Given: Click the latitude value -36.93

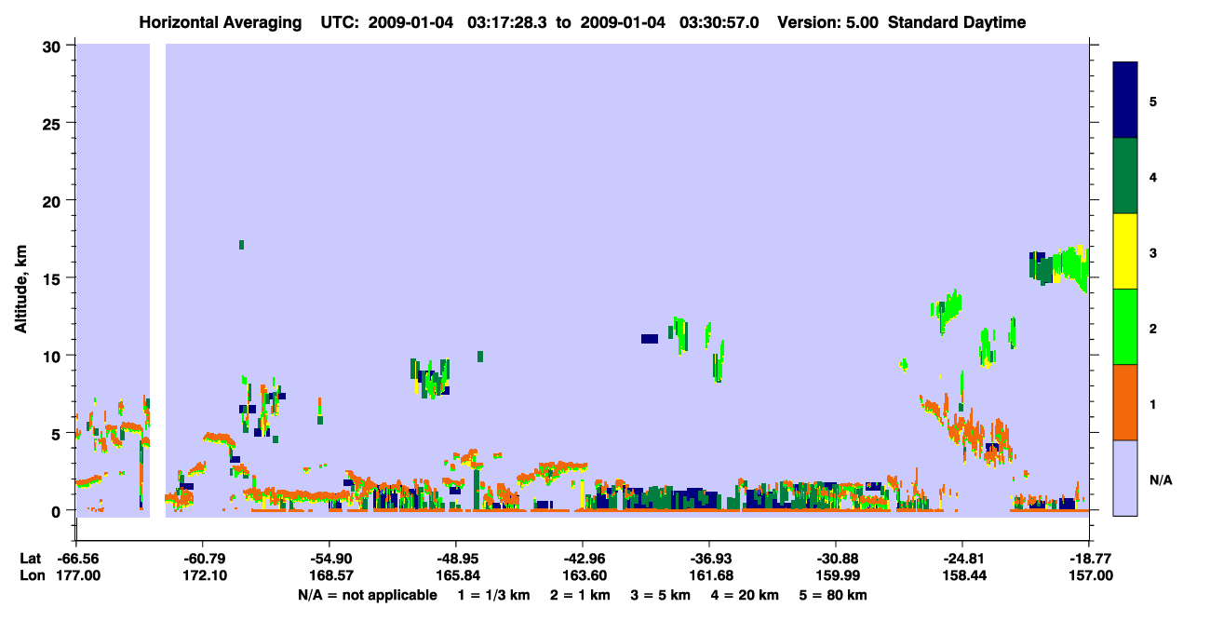Looking at the screenshot, I should point(709,559).
